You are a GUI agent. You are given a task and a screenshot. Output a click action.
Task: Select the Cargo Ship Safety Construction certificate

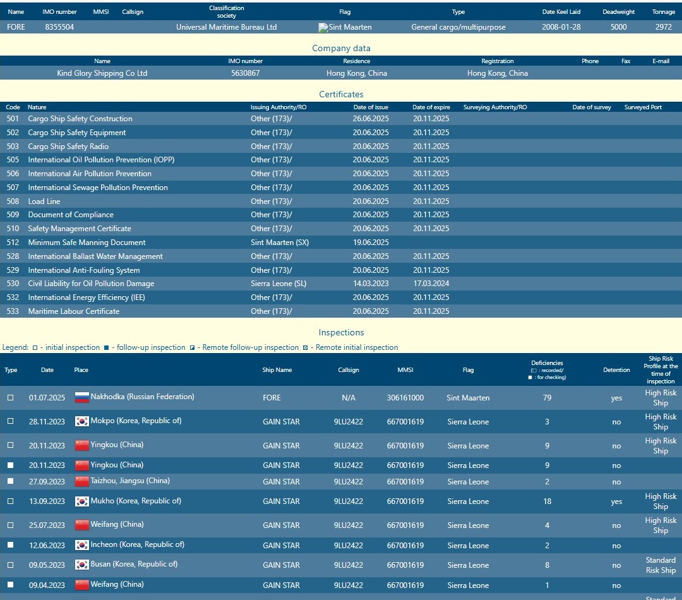[80, 119]
